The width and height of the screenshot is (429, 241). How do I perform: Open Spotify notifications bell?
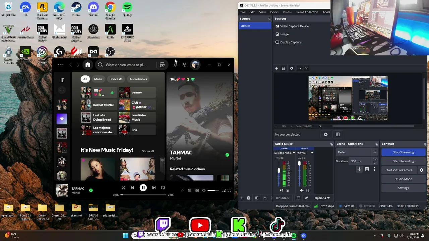pos(175,65)
